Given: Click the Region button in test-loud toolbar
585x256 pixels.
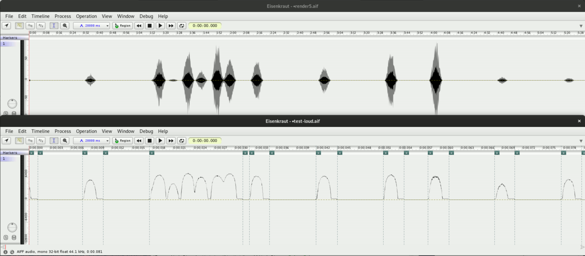Looking at the screenshot, I should click(122, 141).
